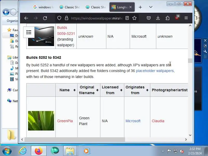Open Firefox hamburger menu

pos(186,18)
